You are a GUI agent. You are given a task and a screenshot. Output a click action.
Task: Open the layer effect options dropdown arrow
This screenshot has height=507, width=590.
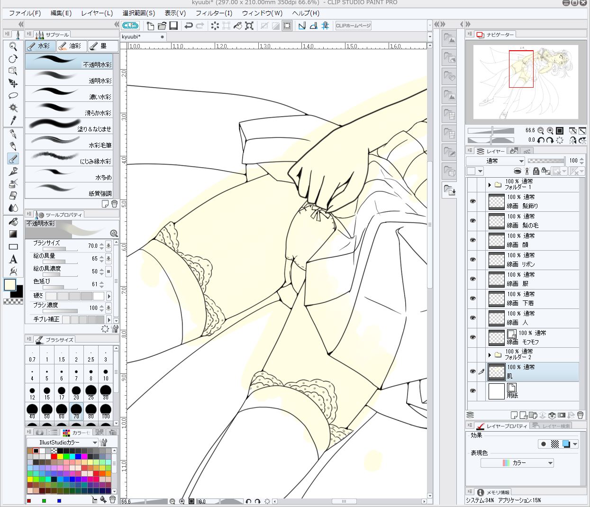point(575,444)
